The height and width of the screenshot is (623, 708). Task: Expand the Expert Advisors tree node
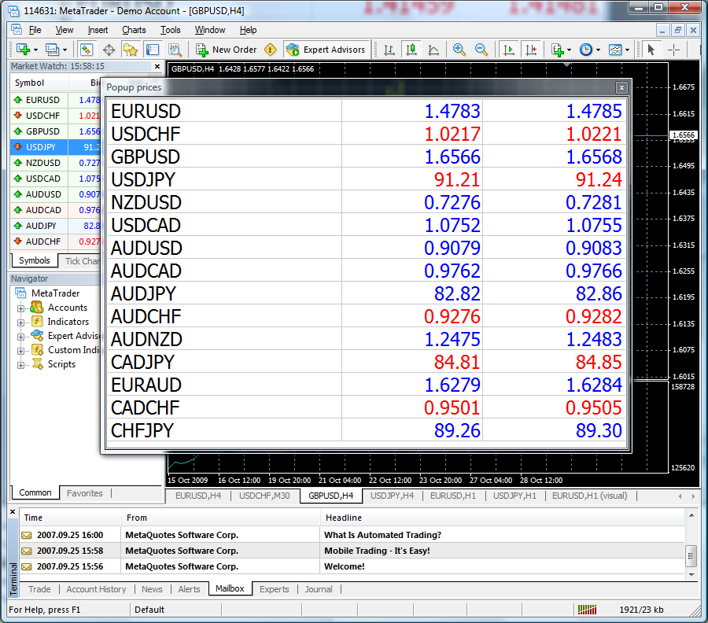coord(20,337)
